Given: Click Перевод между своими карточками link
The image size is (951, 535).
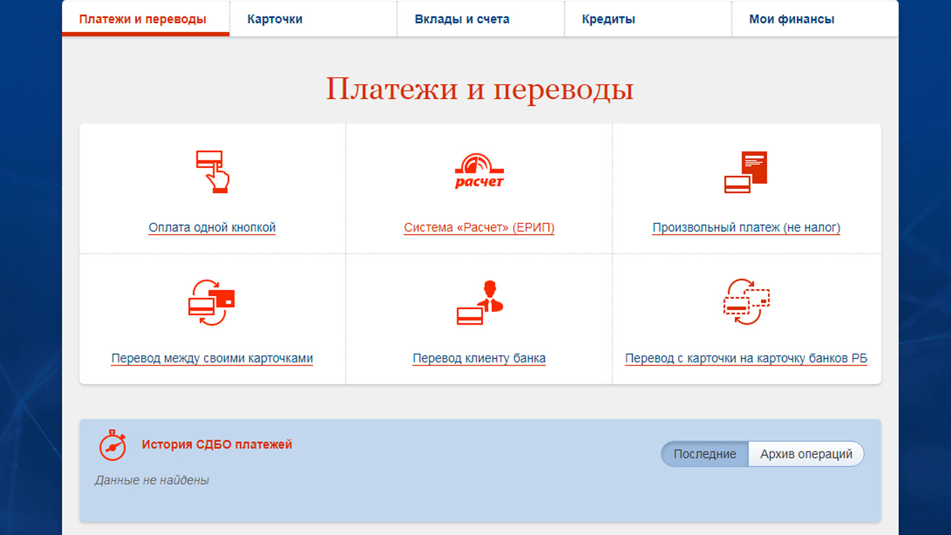Looking at the screenshot, I should (212, 359).
